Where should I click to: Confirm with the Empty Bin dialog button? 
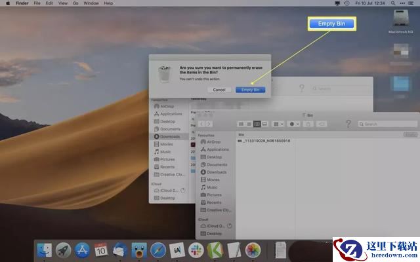(x=250, y=90)
